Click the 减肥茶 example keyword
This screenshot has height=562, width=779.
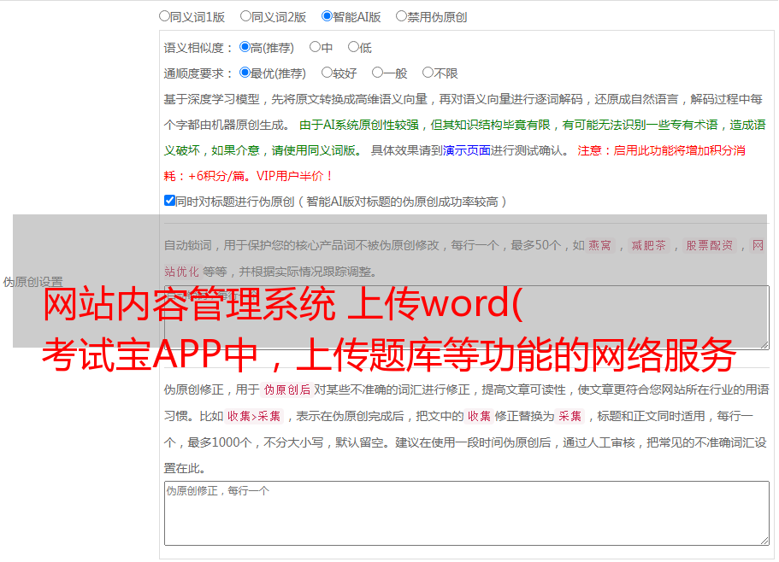point(649,245)
